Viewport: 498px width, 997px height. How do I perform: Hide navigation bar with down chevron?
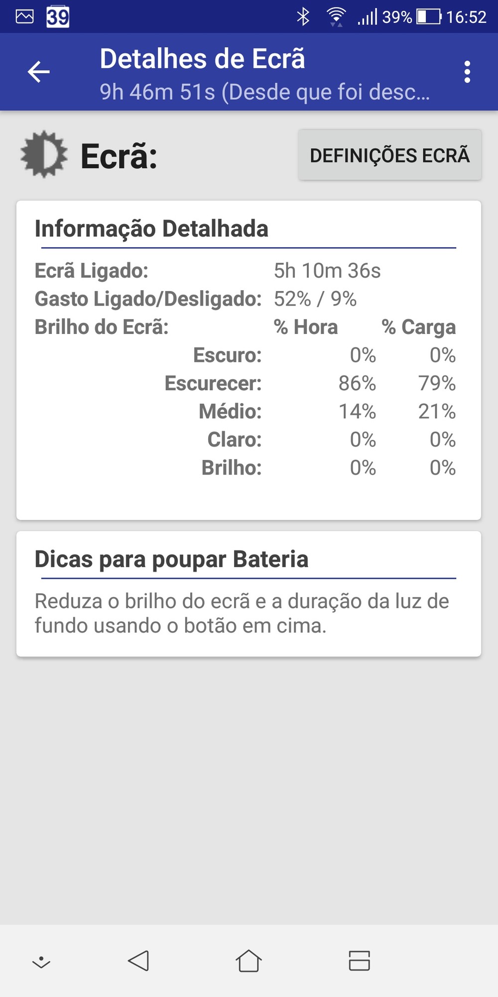(x=41, y=962)
